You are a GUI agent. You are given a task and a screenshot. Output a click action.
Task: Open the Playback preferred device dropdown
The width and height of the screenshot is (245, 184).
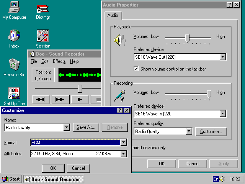[223, 57]
